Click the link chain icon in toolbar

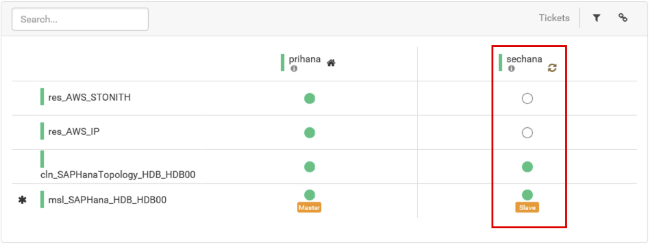point(623,17)
